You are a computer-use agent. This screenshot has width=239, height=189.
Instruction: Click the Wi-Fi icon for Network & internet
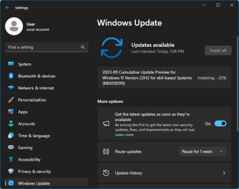coord(11,88)
